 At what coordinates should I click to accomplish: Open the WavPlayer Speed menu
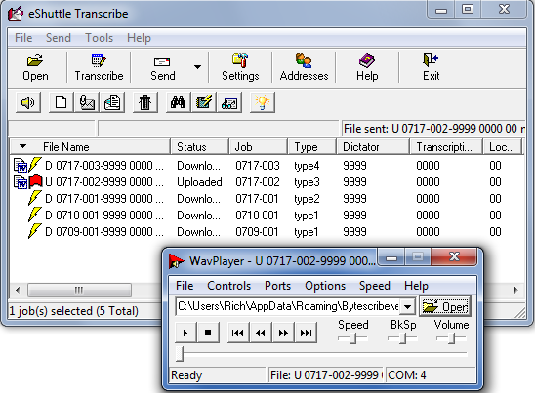point(375,286)
